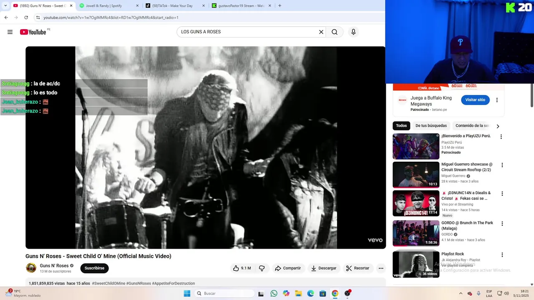Open options for the PlayUZU Perú video
Viewport: 534px width, 300px height.
501,137
